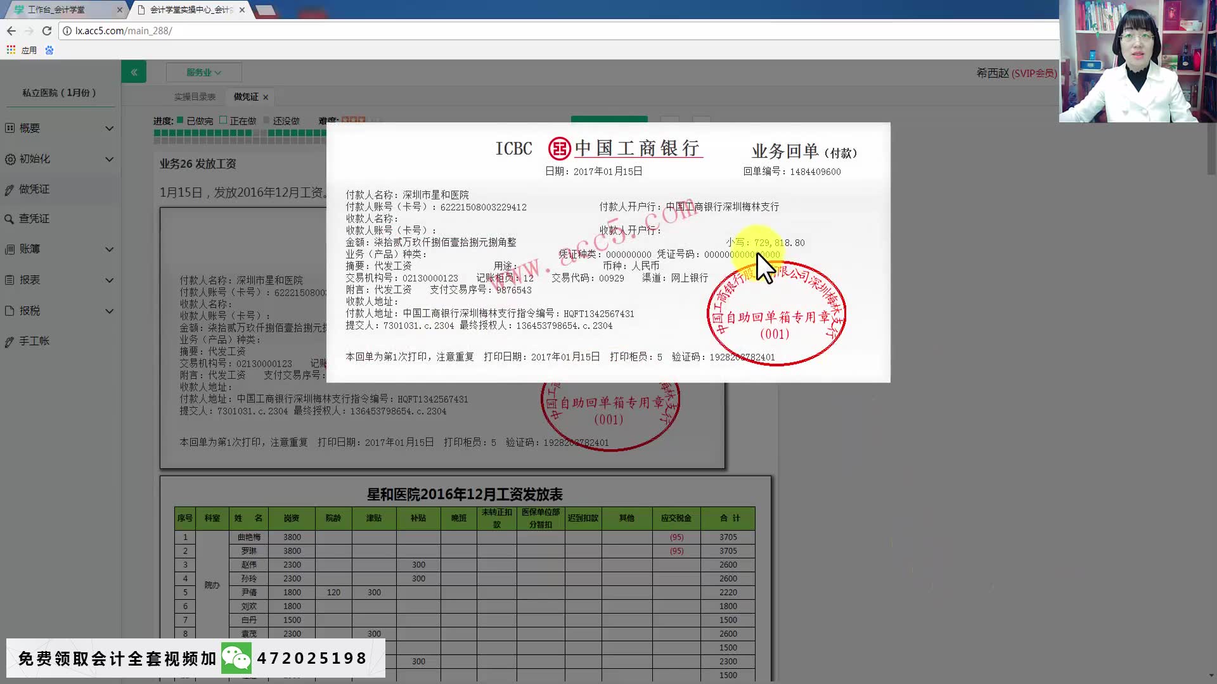
Task: Click the 报税 document icon
Action: (10, 310)
